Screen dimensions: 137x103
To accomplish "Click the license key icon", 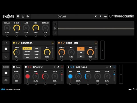I will pyautogui.click(x=130, y=90).
